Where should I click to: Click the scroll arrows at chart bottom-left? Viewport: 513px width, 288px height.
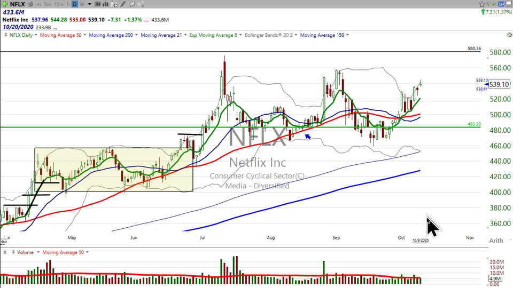(x=4, y=241)
